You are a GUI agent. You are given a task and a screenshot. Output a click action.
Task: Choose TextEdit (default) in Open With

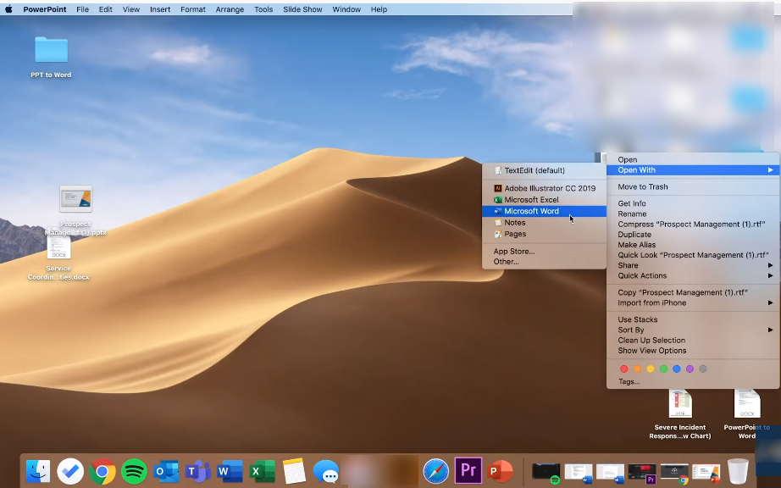pyautogui.click(x=545, y=170)
